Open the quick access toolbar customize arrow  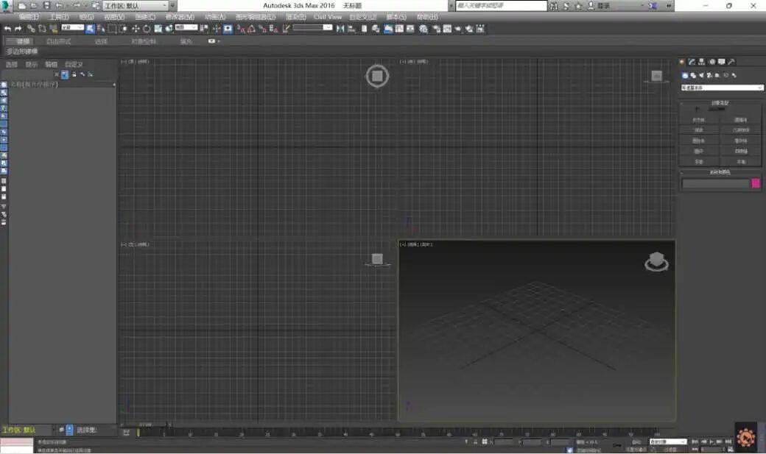[172, 5]
